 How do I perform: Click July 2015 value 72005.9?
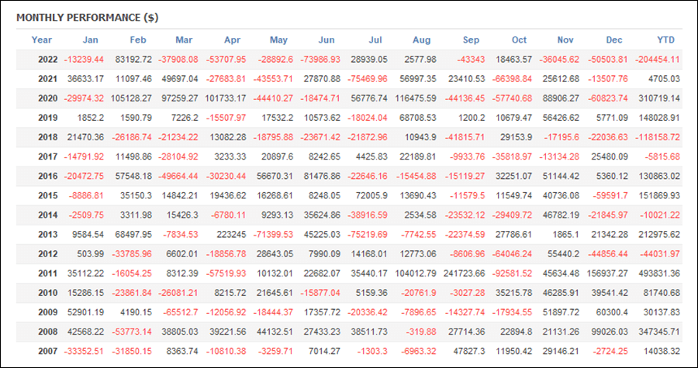coord(371,196)
